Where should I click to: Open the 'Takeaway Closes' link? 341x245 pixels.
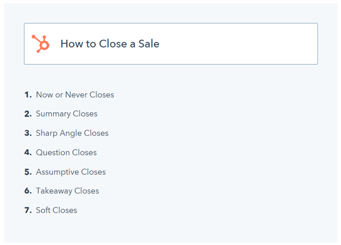68,191
